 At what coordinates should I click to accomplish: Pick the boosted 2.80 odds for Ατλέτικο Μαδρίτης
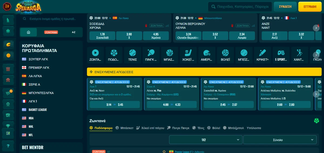point(286,105)
